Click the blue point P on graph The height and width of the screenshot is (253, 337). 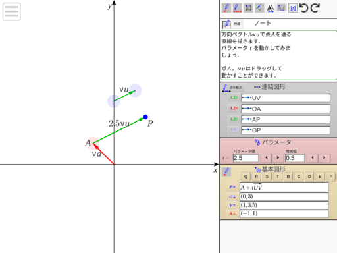coord(145,117)
